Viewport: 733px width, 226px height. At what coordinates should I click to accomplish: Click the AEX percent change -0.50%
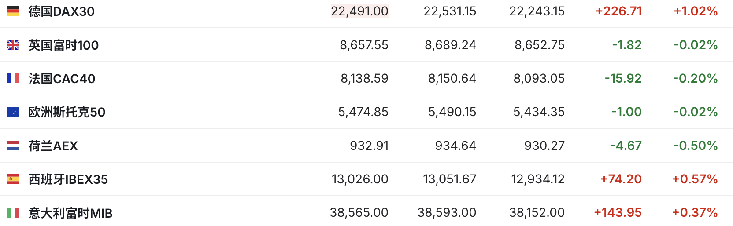coord(696,146)
